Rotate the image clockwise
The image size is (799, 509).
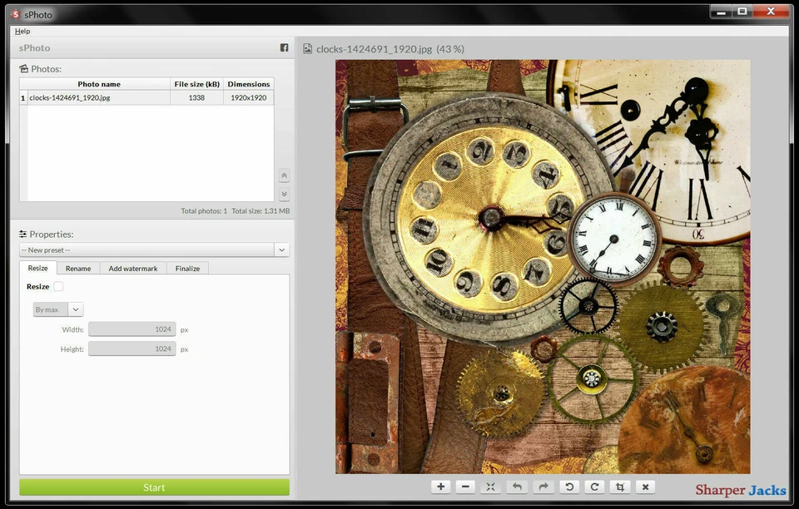click(x=594, y=487)
